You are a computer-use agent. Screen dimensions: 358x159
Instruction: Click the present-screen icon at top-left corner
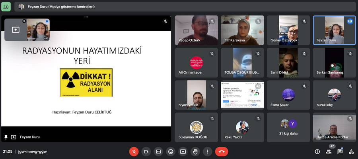pyautogui.click(x=6, y=7)
